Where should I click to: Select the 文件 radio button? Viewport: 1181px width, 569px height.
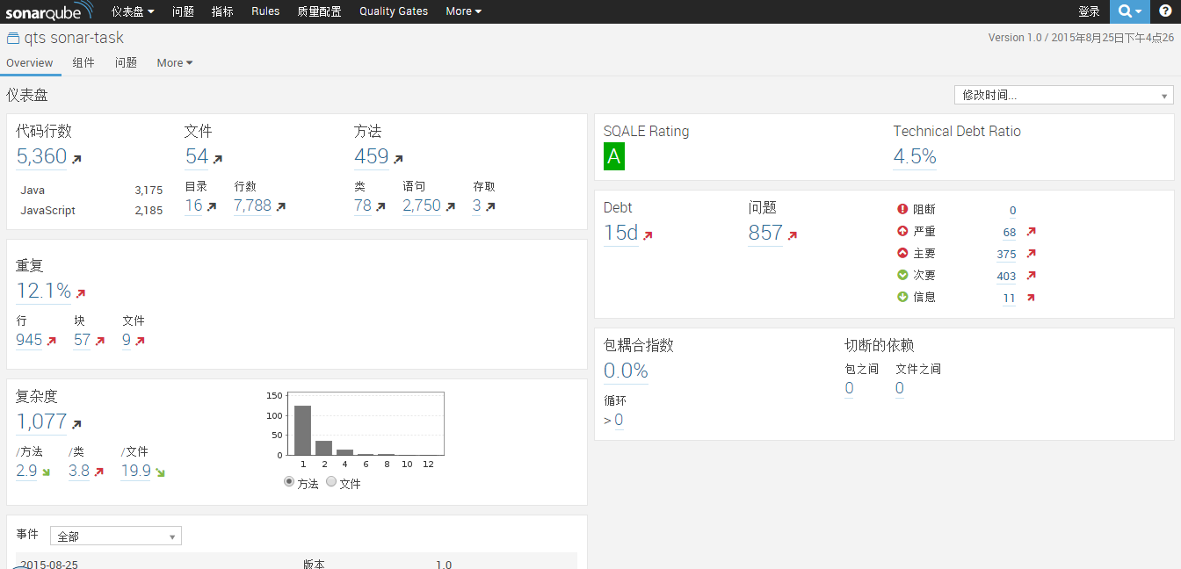click(x=331, y=482)
